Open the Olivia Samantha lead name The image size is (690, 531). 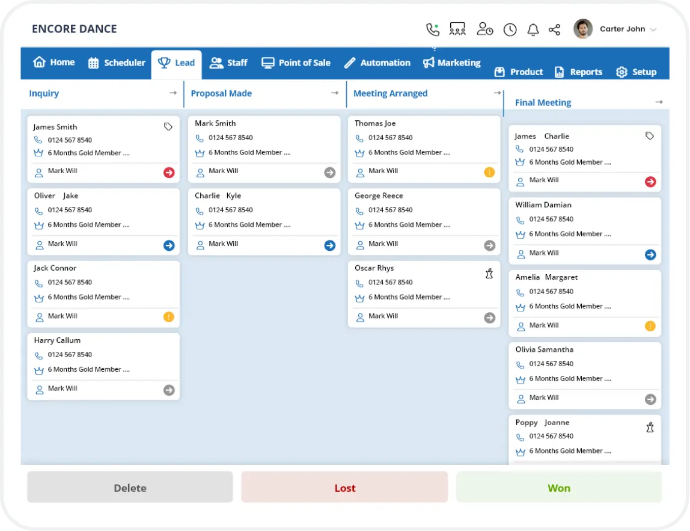pyautogui.click(x=545, y=349)
